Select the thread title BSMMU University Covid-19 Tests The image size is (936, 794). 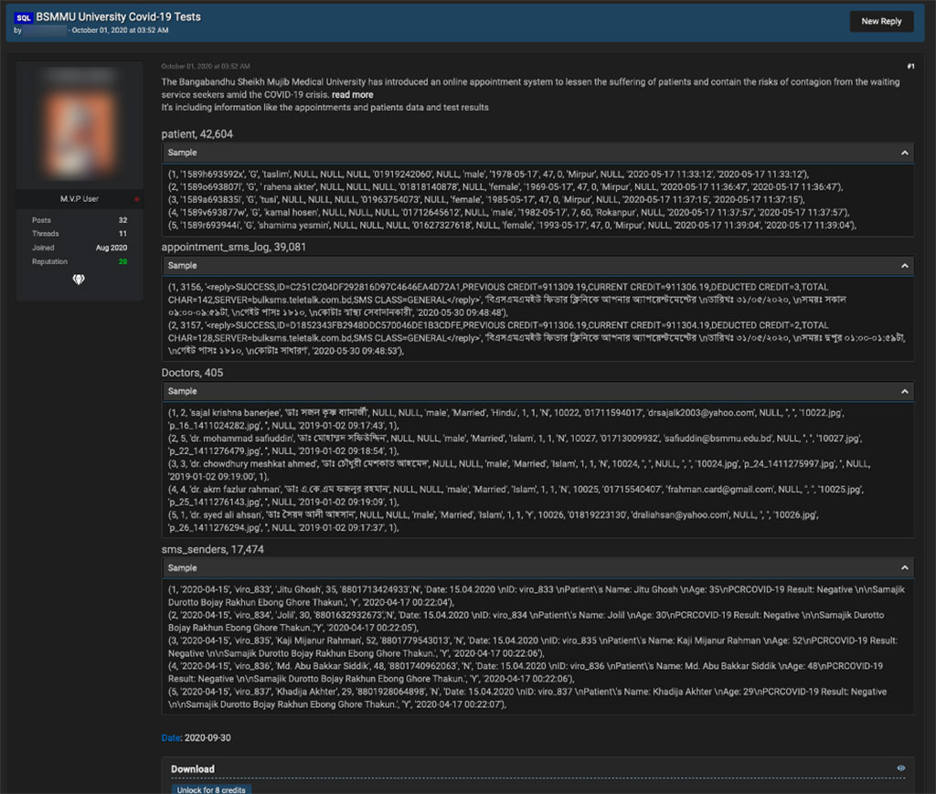(x=118, y=16)
